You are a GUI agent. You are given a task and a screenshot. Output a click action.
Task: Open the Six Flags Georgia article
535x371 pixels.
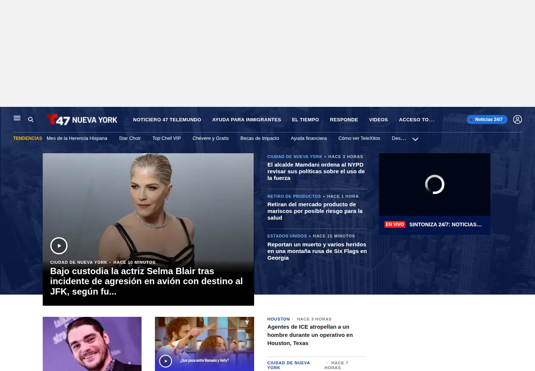[317, 251]
